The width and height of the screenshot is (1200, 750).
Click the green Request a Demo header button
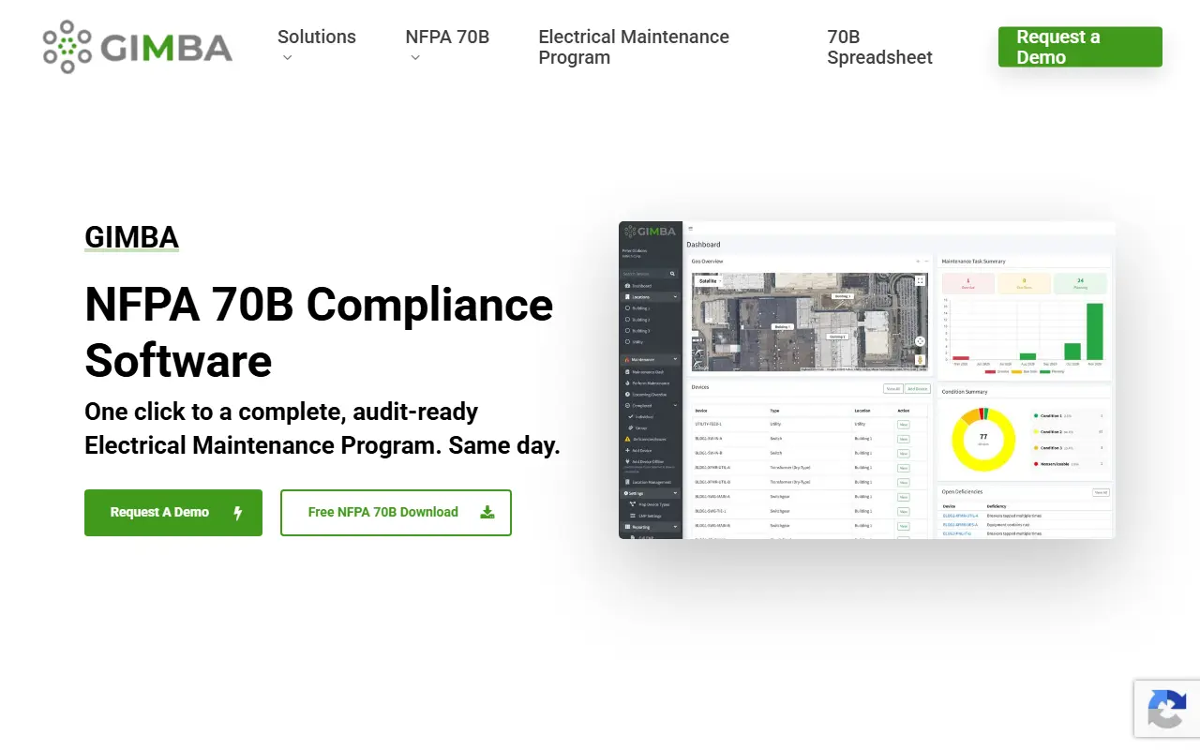pos(1080,47)
